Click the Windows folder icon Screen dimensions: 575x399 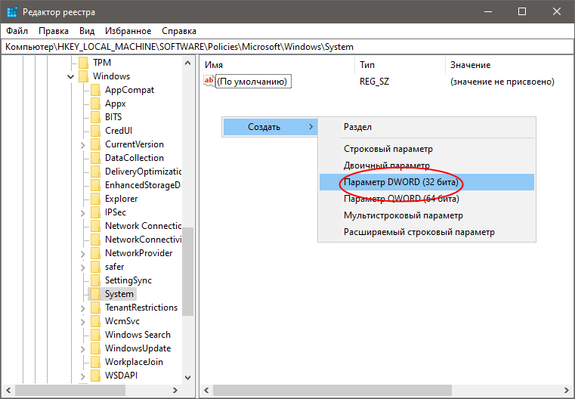84,76
